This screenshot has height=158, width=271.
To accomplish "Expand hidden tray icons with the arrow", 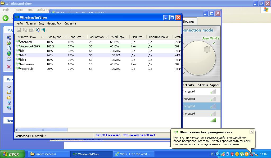I will point(218,154).
